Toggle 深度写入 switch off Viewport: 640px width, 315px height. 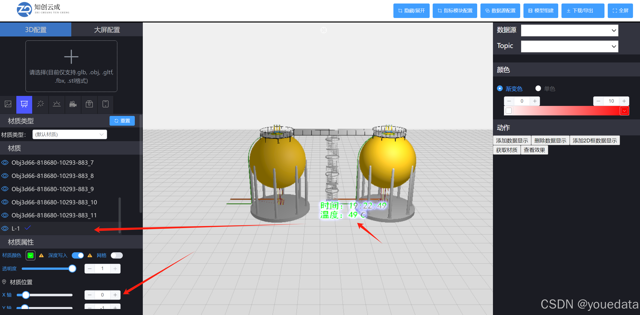click(78, 255)
